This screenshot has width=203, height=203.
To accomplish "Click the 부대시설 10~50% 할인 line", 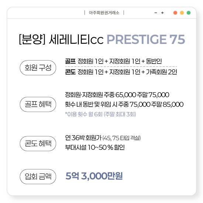I will point(95,147).
